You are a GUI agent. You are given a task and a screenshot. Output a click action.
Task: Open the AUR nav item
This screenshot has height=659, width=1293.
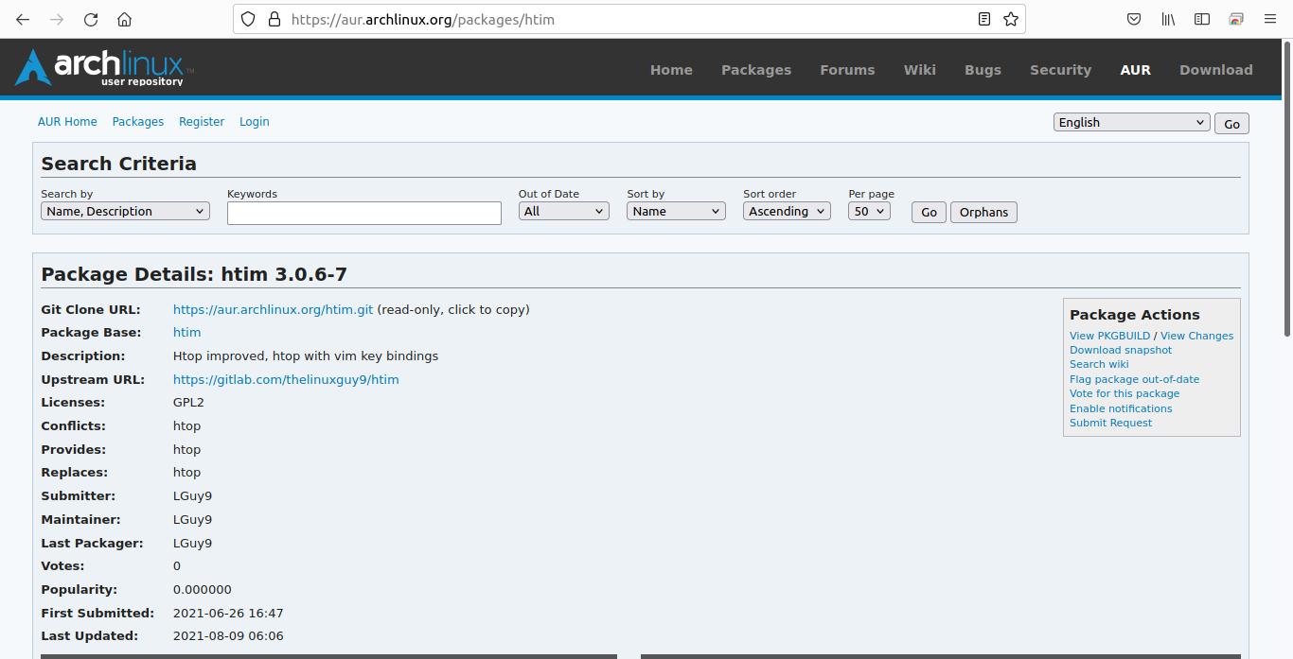1135,70
